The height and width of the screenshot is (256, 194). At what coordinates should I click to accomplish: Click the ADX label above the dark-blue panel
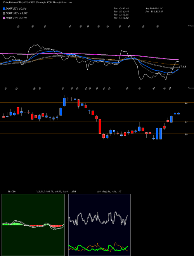74,192
